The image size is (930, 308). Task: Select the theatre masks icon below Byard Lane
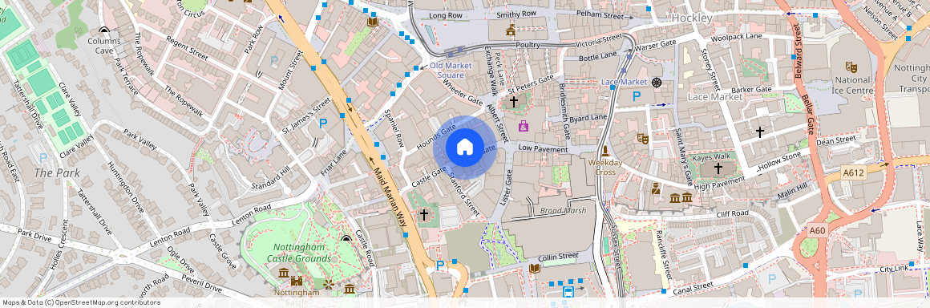pos(641,138)
